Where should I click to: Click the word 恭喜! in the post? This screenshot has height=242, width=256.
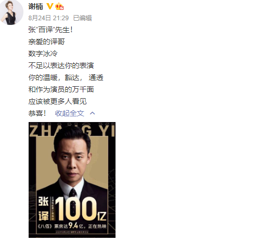point(37,113)
